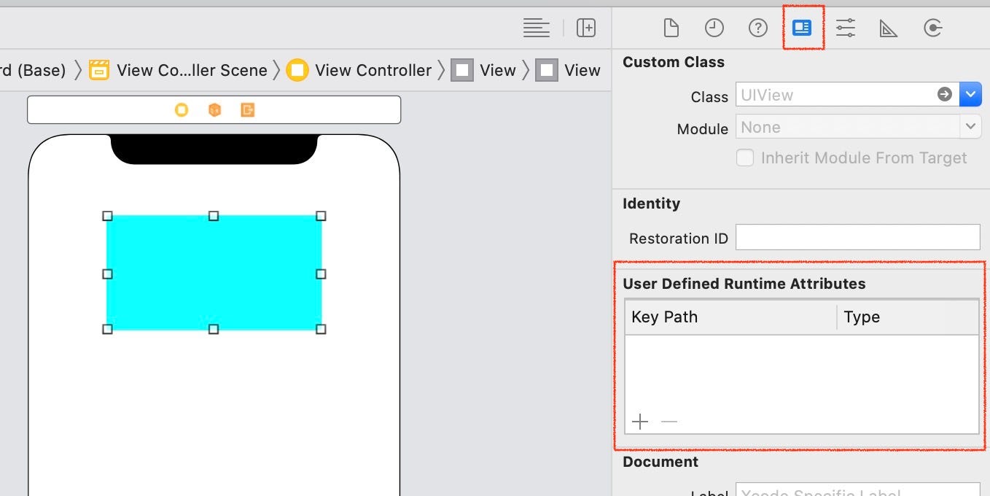The width and height of the screenshot is (990, 496).
Task: Remove runtime attribute using minus button
Action: pos(669,422)
